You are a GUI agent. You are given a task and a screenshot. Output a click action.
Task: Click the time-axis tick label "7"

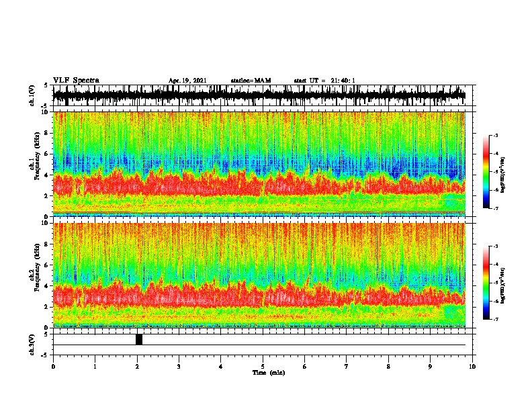click(347, 367)
